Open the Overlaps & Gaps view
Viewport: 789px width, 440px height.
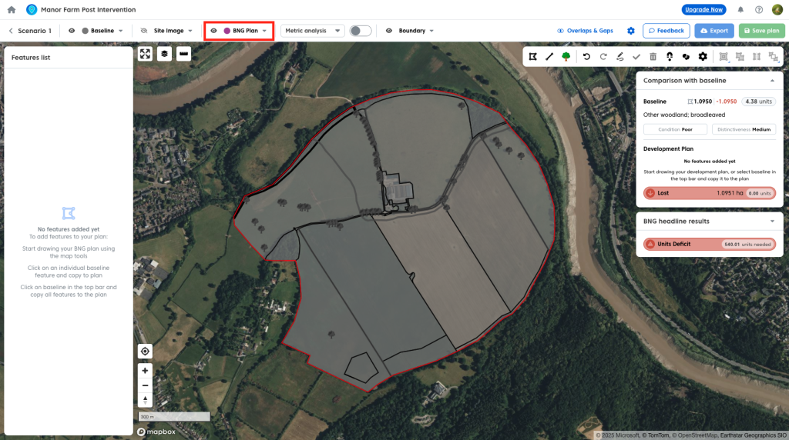pos(585,31)
